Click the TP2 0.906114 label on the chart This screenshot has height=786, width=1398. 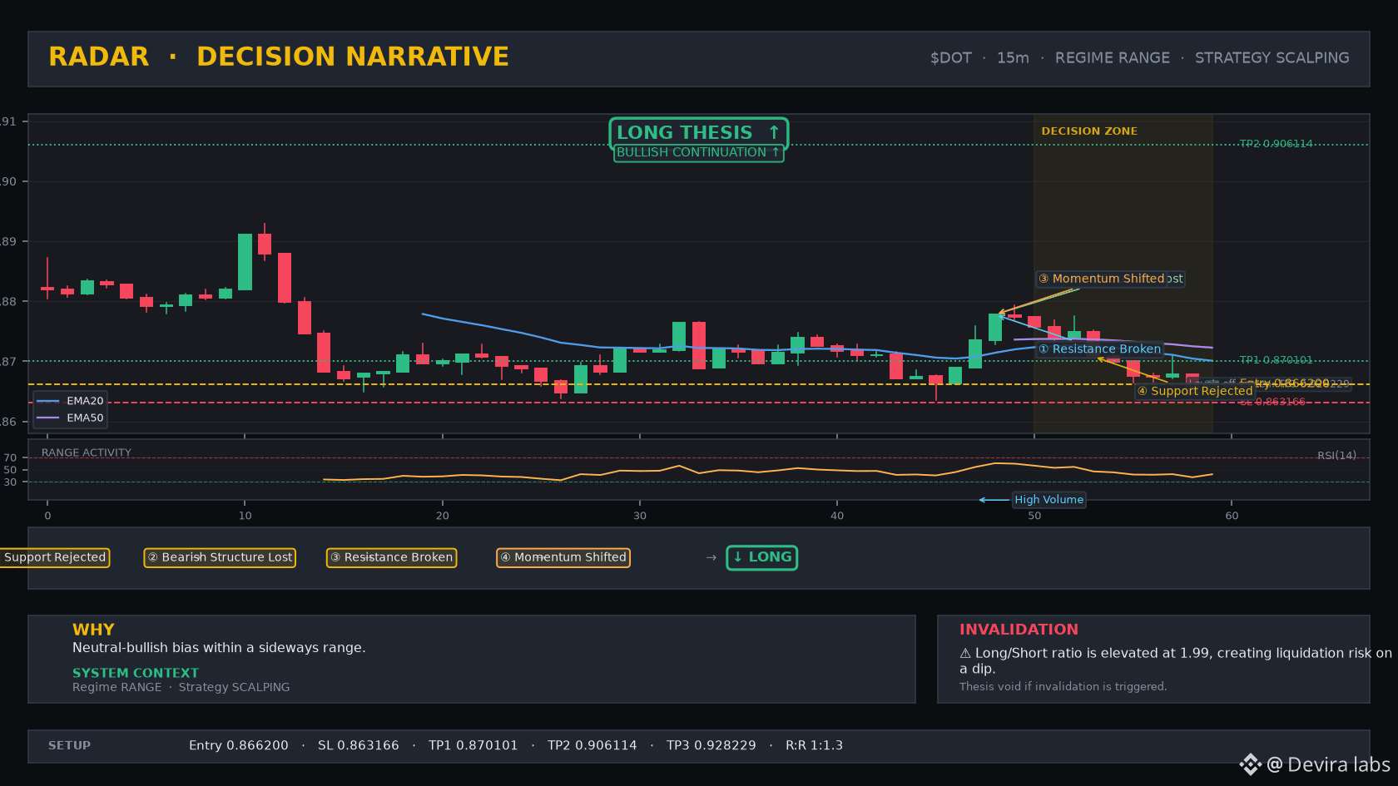point(1276,144)
